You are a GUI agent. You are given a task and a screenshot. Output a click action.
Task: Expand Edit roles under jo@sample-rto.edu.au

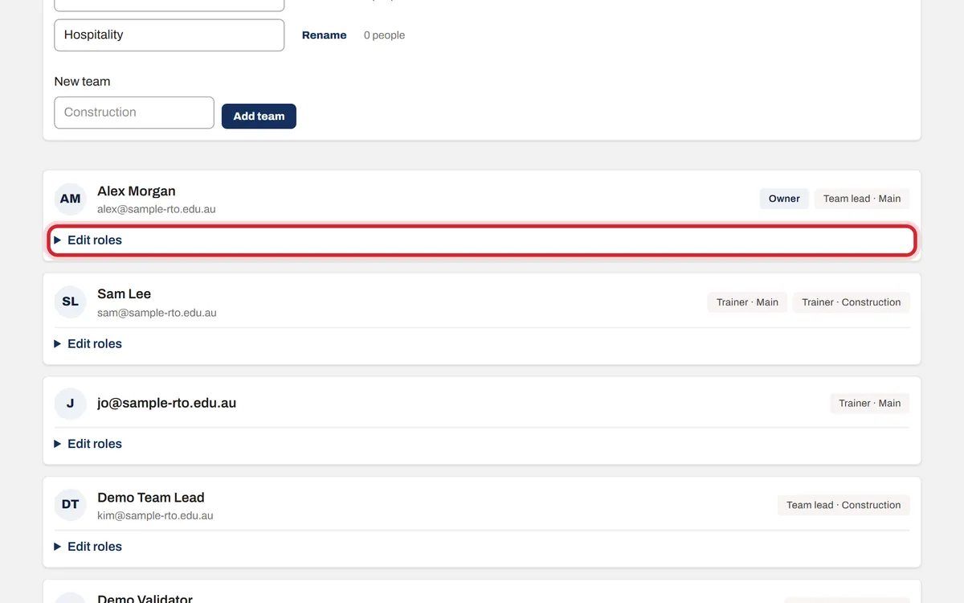482,444
